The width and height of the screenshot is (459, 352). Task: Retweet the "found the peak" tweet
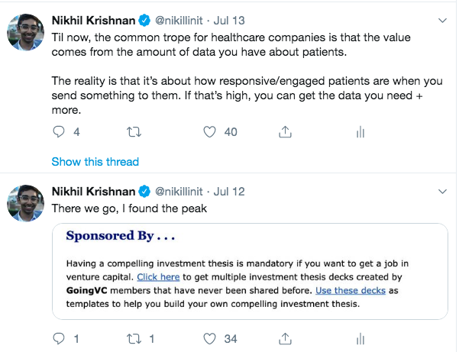point(133,337)
